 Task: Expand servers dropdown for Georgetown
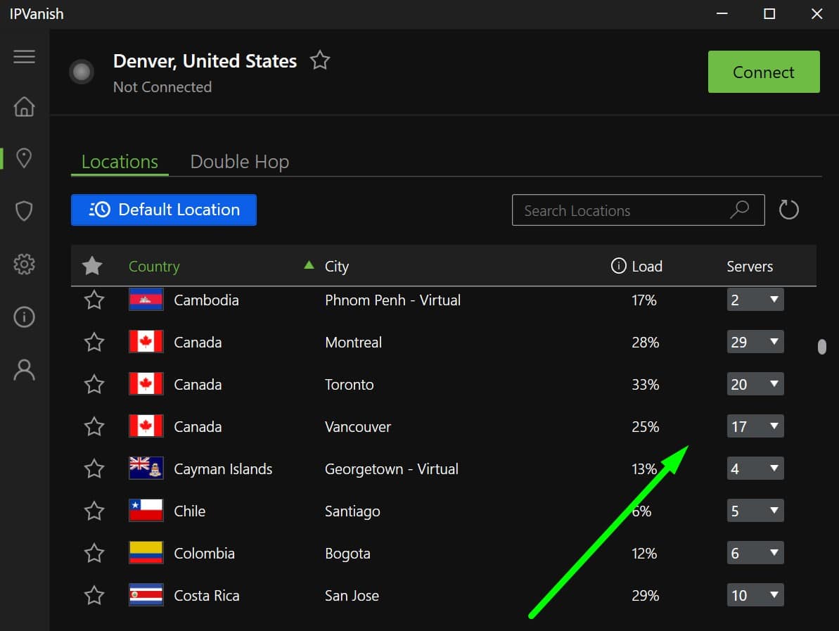(755, 469)
